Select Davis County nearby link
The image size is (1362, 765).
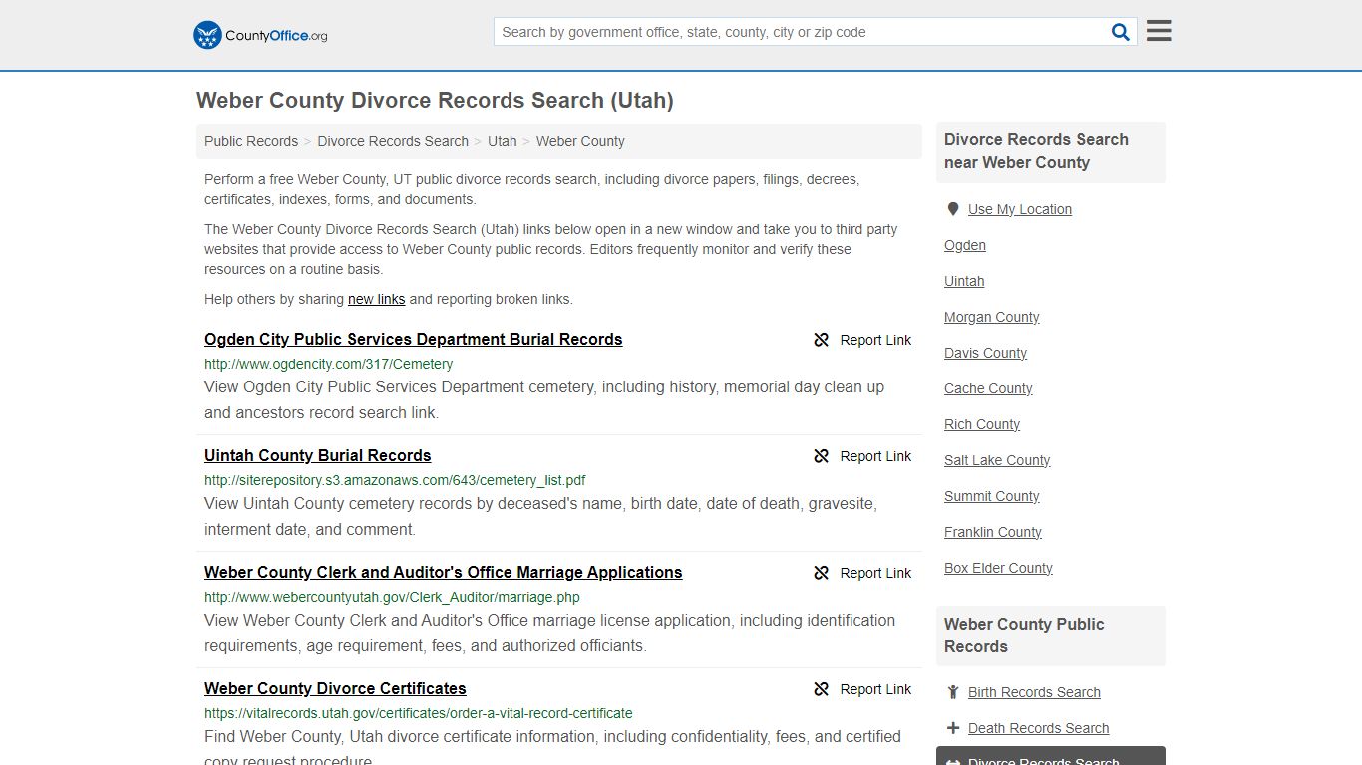(985, 353)
